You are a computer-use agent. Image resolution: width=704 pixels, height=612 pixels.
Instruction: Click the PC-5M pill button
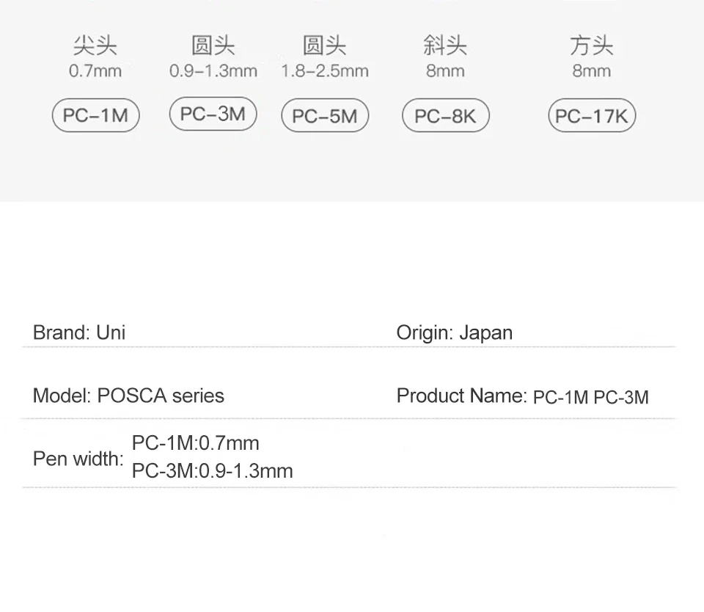point(325,116)
